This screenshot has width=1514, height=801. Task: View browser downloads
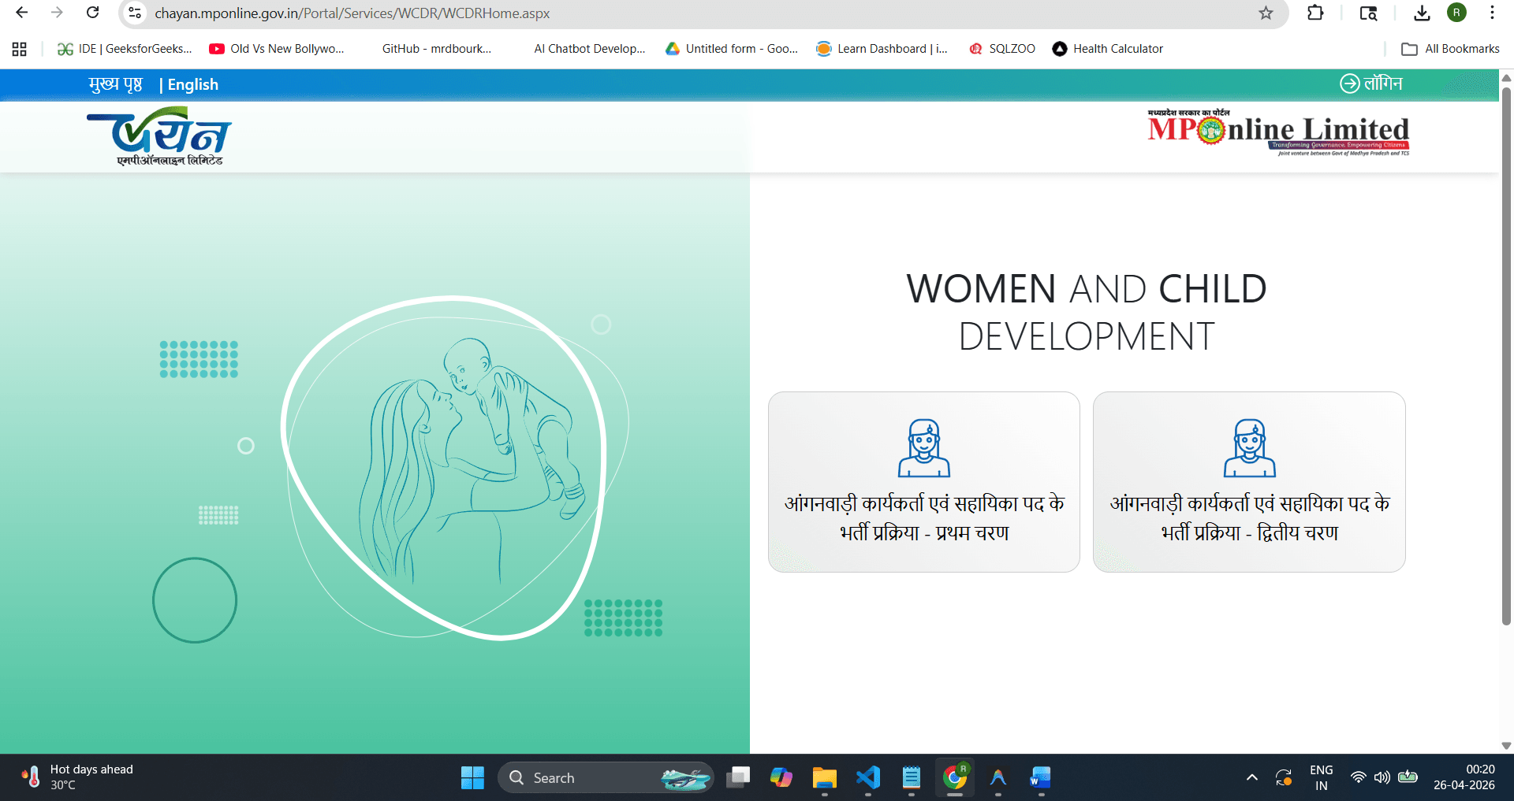[1422, 13]
